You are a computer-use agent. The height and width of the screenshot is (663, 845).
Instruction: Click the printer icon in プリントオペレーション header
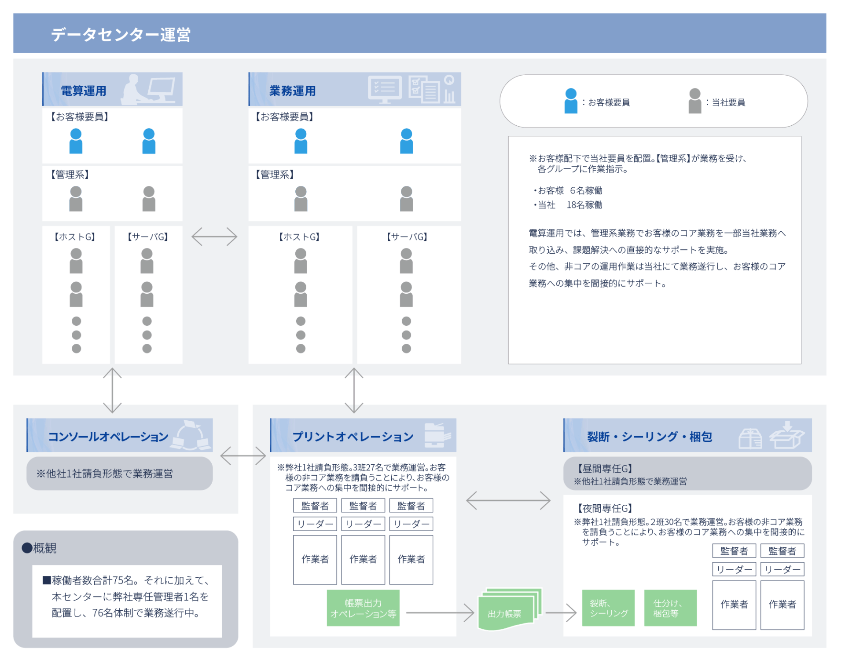point(437,435)
